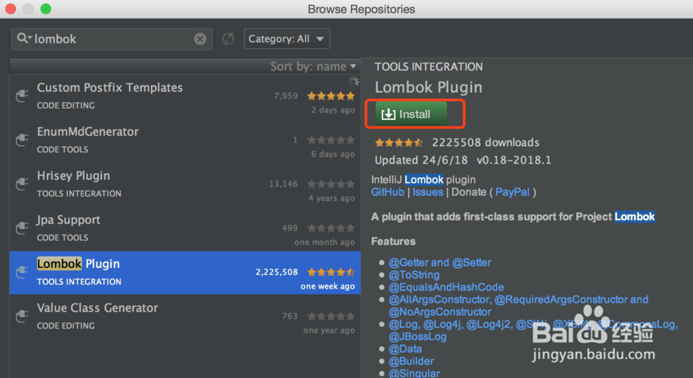Open the @Getter and @Setter feature link
693x378 pixels.
tap(440, 262)
